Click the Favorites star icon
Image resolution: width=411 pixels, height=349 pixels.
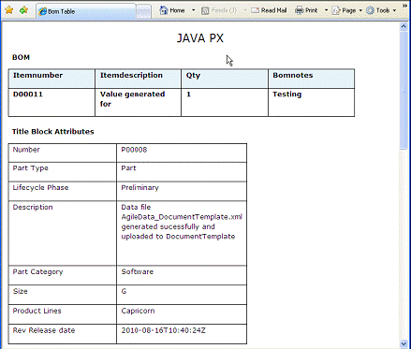point(9,10)
